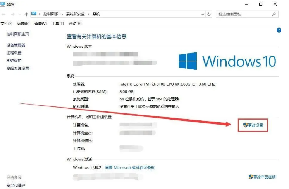Click the shield icon beside 更改产品密钥
This screenshot has height=189, width=289.
coord(251,177)
